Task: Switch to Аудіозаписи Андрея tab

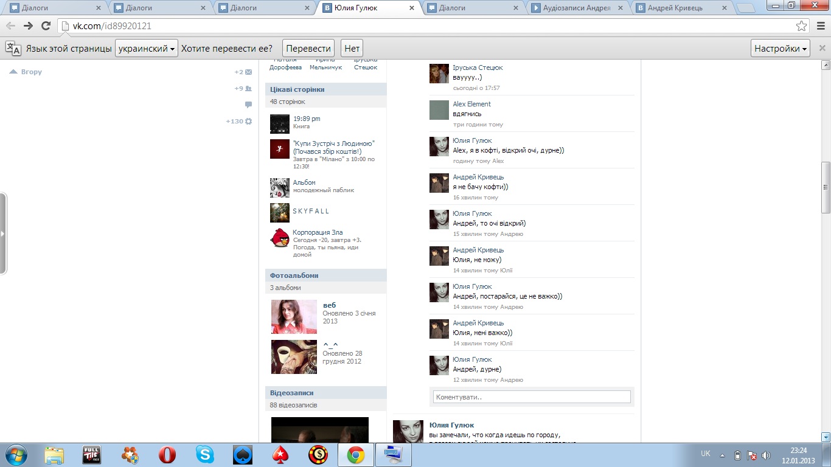Action: point(576,8)
